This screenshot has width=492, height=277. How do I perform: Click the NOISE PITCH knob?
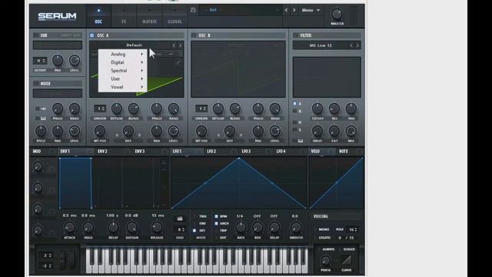click(x=41, y=131)
